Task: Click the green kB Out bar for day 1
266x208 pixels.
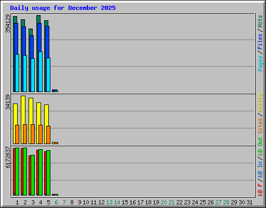Action: 17,172
